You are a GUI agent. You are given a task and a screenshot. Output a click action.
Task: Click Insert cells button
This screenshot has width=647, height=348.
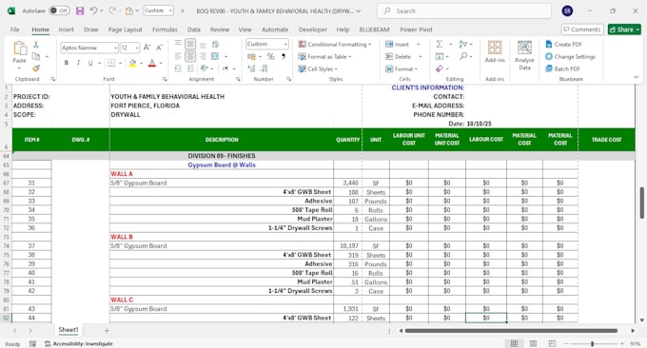coord(397,44)
